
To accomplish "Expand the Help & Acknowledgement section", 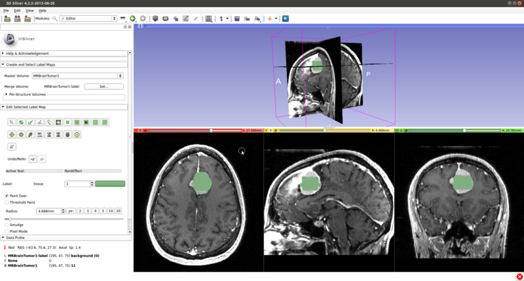I will click(x=3, y=54).
